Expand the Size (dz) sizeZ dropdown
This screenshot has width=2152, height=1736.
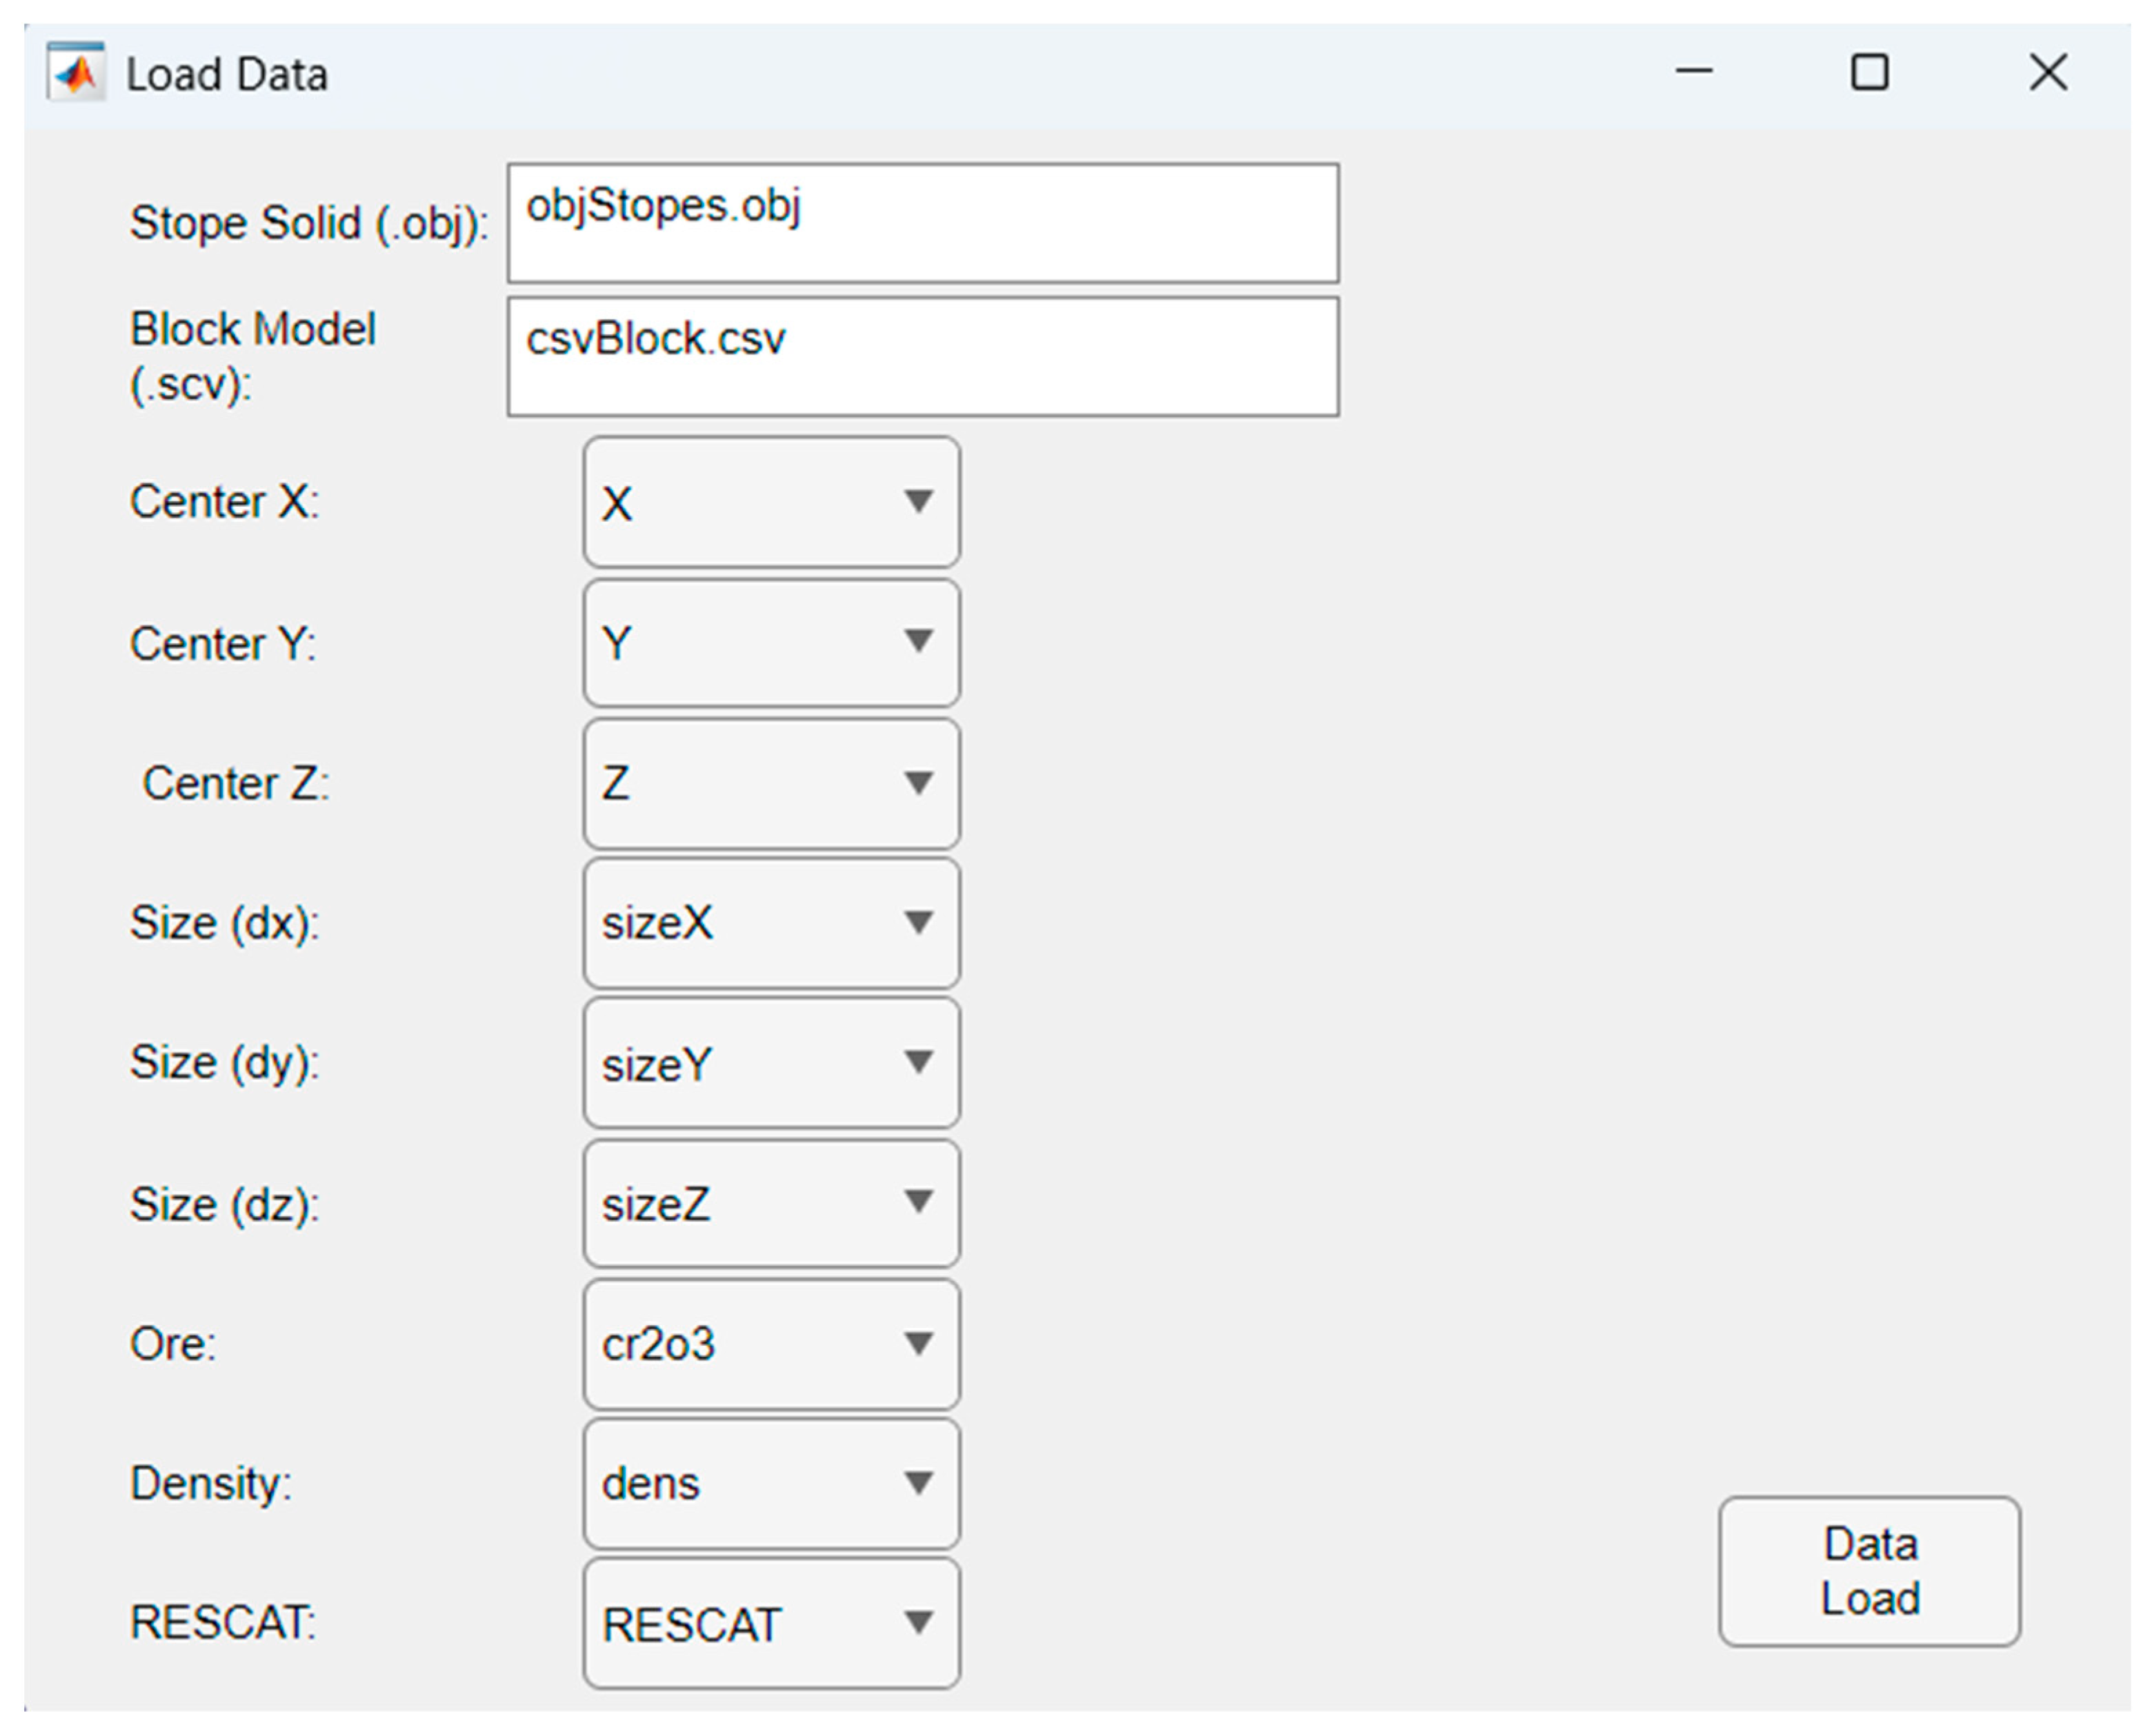click(x=771, y=1203)
